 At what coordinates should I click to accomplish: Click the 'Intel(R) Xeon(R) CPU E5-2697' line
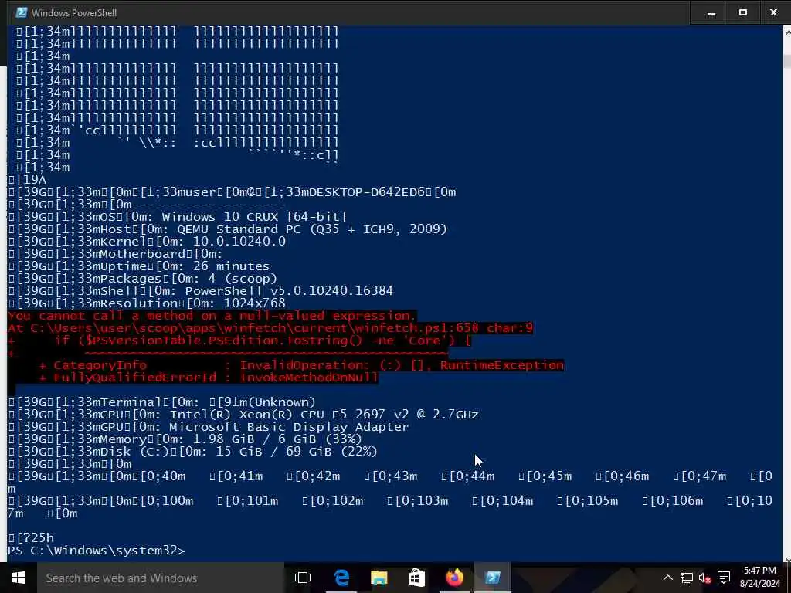click(x=243, y=415)
